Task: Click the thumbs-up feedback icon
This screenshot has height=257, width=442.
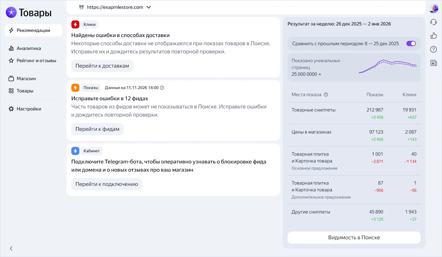Action: point(433,36)
